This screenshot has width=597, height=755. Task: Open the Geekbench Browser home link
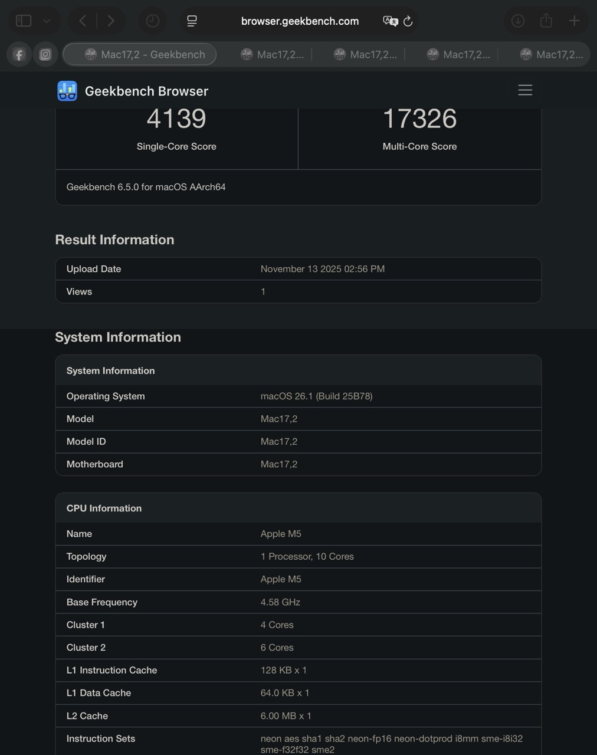146,91
